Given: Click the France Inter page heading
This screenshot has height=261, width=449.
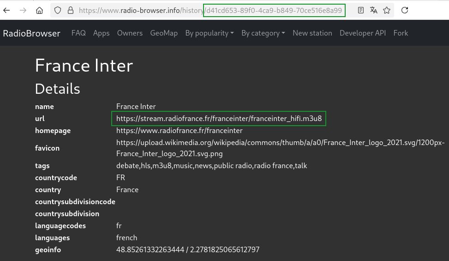Looking at the screenshot, I should tap(84, 66).
